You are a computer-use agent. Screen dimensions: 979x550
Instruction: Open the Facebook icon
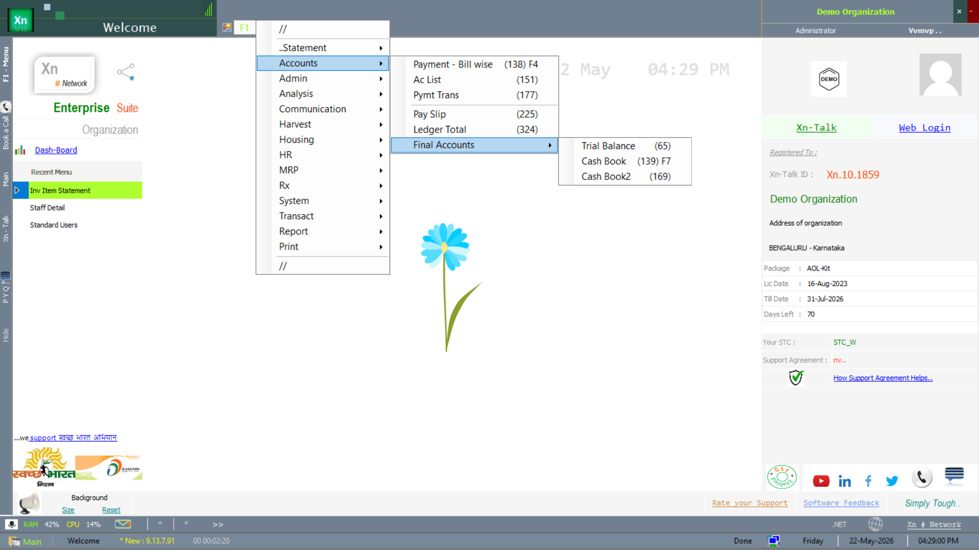[868, 481]
